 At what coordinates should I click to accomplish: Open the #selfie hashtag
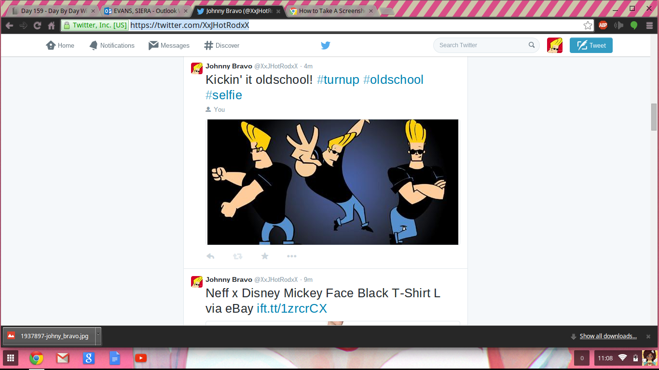224,95
